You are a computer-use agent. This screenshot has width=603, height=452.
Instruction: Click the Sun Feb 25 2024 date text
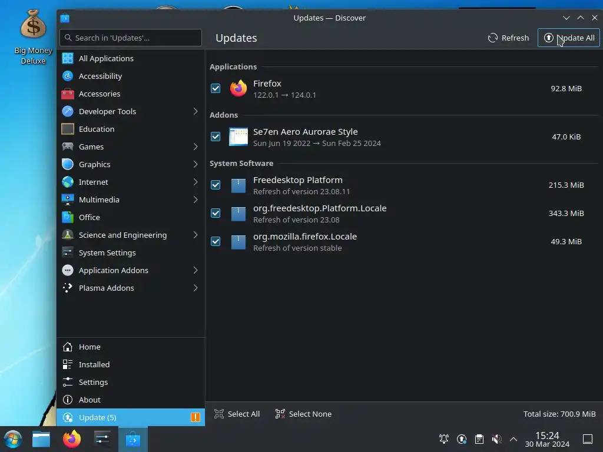(352, 144)
